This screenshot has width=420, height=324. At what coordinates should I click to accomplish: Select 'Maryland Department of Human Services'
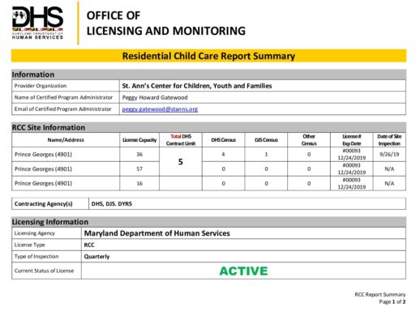[x=157, y=233]
